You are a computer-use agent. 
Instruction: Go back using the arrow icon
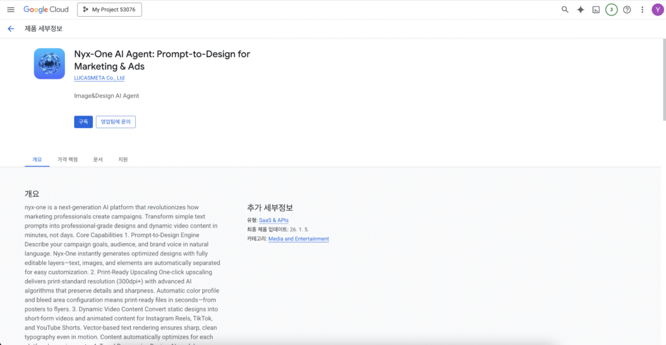[10, 29]
